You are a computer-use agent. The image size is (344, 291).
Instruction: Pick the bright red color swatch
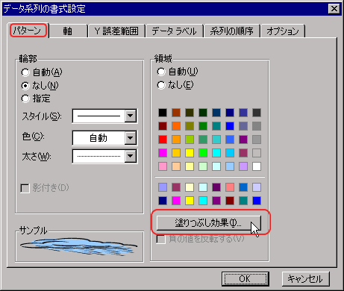pos(163,140)
